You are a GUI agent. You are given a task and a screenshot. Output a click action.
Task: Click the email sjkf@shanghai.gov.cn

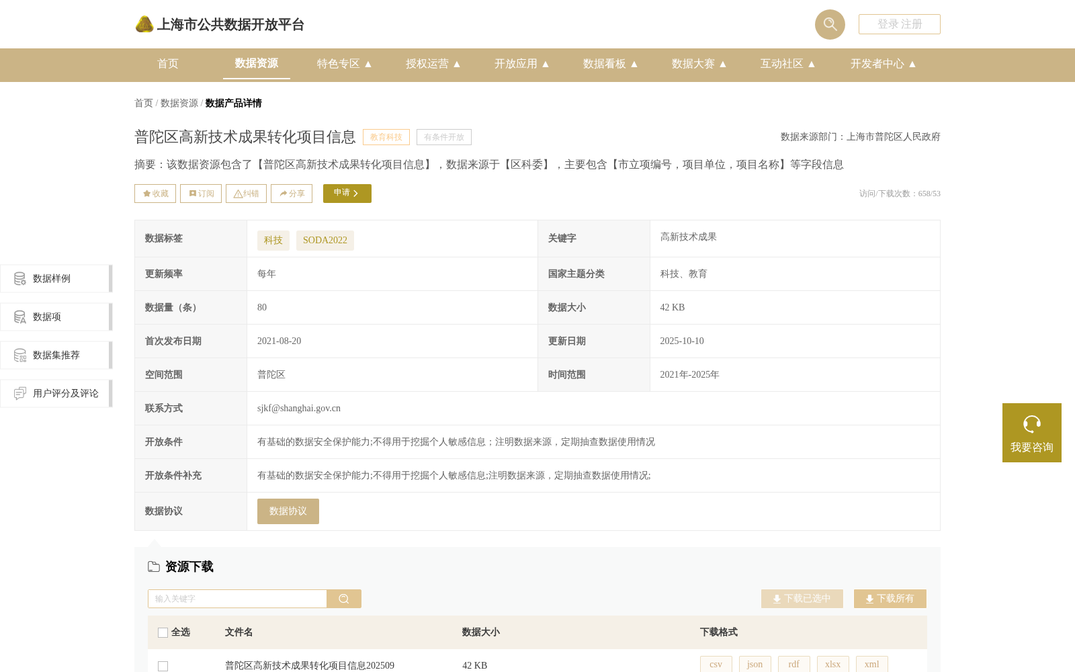(299, 409)
